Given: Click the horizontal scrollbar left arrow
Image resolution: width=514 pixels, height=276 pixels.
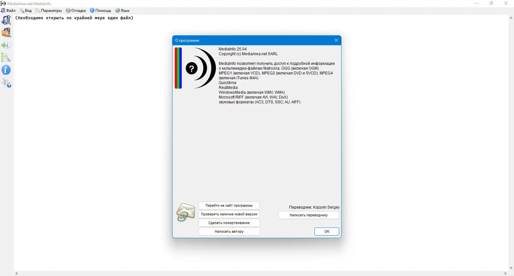Looking at the screenshot, I should tap(17, 273).
